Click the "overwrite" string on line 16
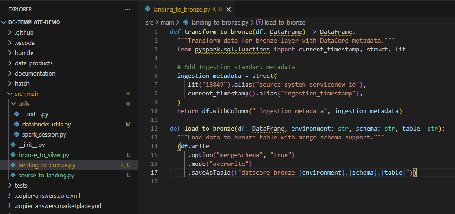455x214 pixels. [x=228, y=164]
